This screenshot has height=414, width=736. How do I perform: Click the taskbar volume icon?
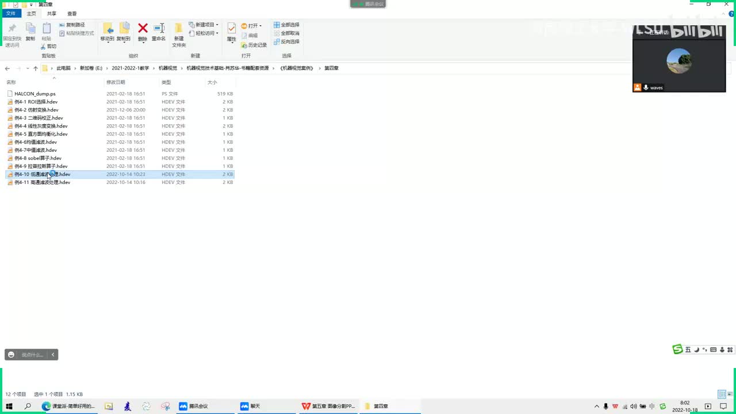[633, 407]
